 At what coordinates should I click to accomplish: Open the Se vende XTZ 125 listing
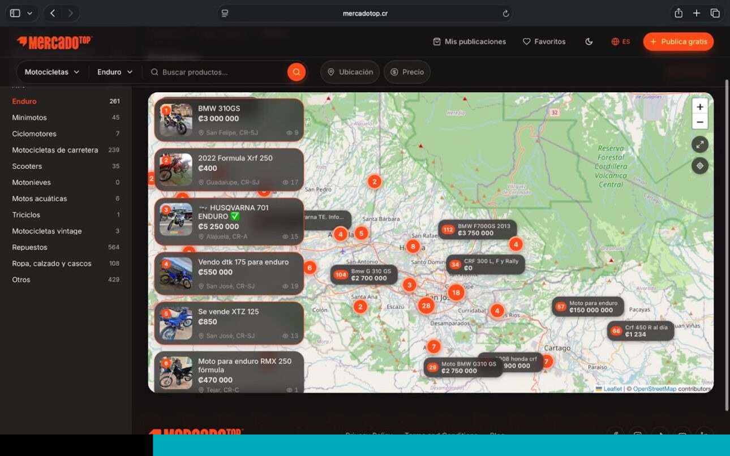[229, 323]
